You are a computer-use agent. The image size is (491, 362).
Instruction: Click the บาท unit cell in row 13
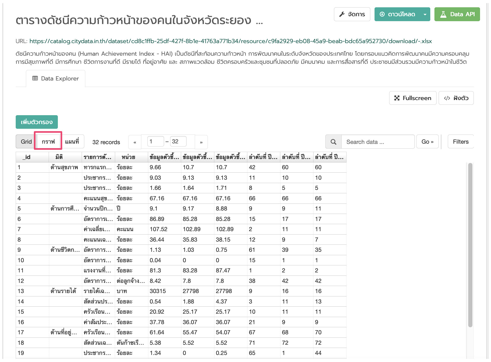131,291
